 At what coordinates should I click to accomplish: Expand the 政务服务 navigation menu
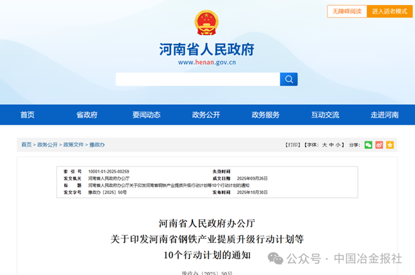point(265,115)
